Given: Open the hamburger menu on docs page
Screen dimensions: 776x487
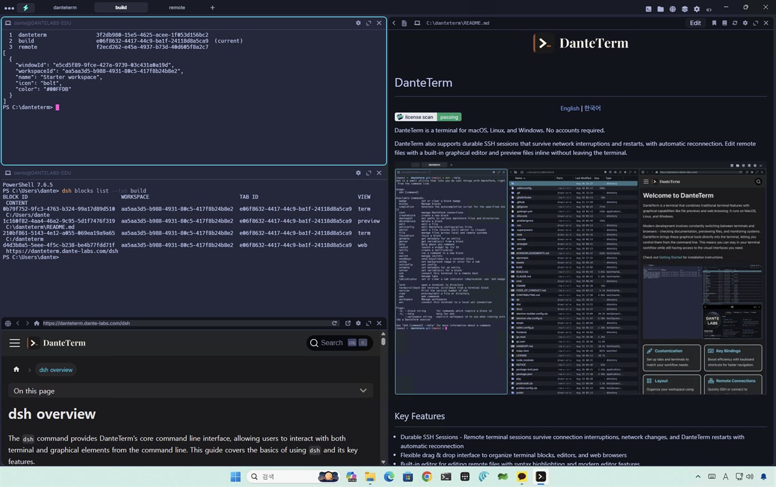Looking at the screenshot, I should click(15, 343).
